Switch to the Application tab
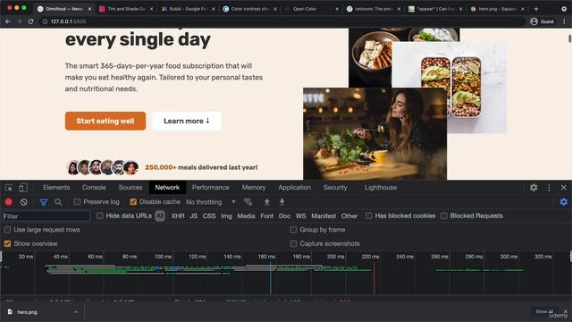This screenshot has height=322, width=572. coord(294,188)
